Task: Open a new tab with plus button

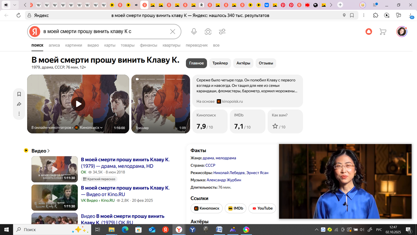Action: 340,5
